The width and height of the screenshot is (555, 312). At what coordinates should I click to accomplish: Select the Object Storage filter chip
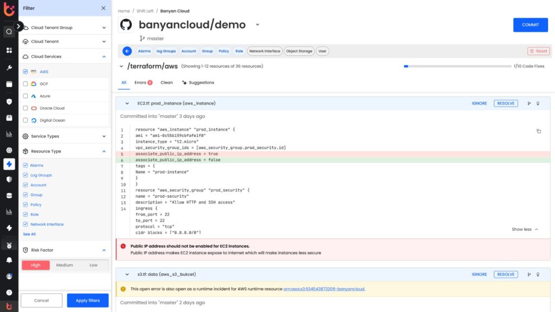299,51
